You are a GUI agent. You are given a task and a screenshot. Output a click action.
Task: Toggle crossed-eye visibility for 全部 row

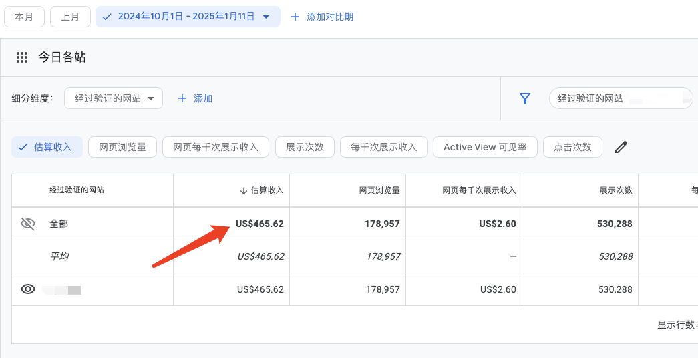click(x=28, y=224)
